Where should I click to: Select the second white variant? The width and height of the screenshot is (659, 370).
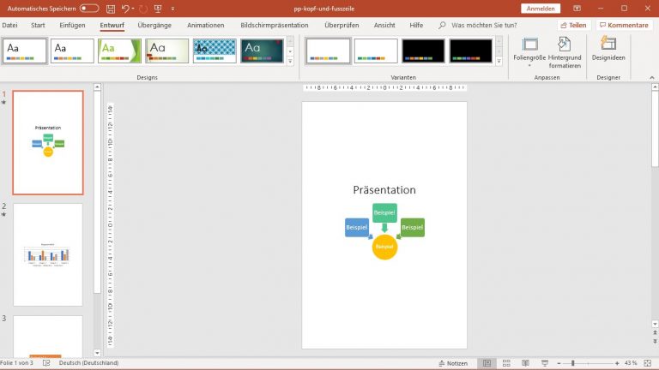pyautogui.click(x=376, y=51)
